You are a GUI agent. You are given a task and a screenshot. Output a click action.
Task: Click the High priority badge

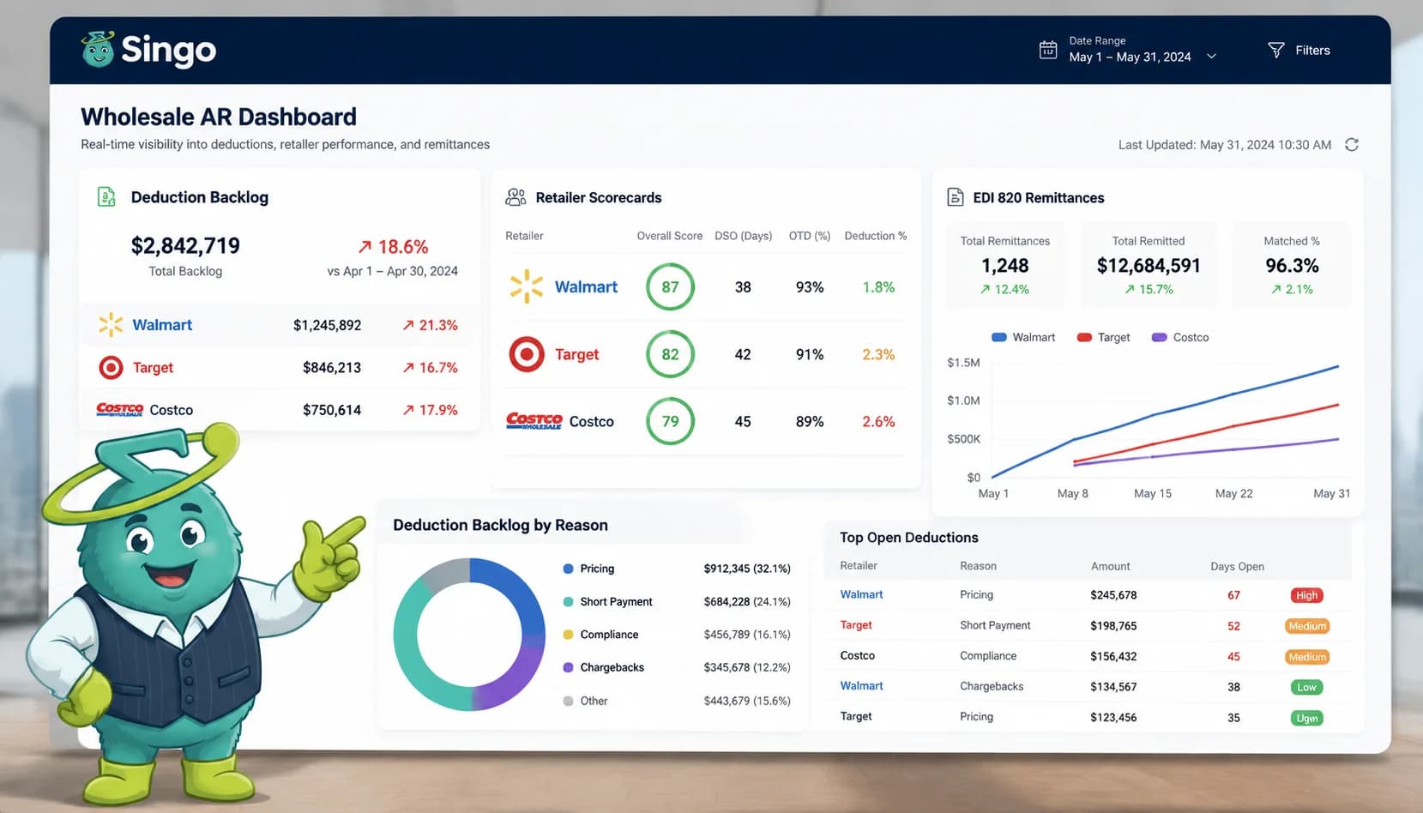1306,595
